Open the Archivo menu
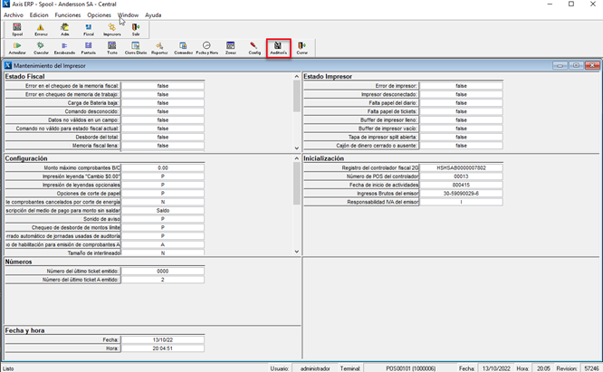 pos(14,15)
